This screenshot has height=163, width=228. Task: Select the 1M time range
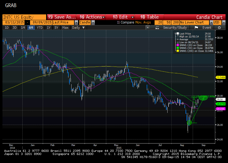[x=23, y=28]
